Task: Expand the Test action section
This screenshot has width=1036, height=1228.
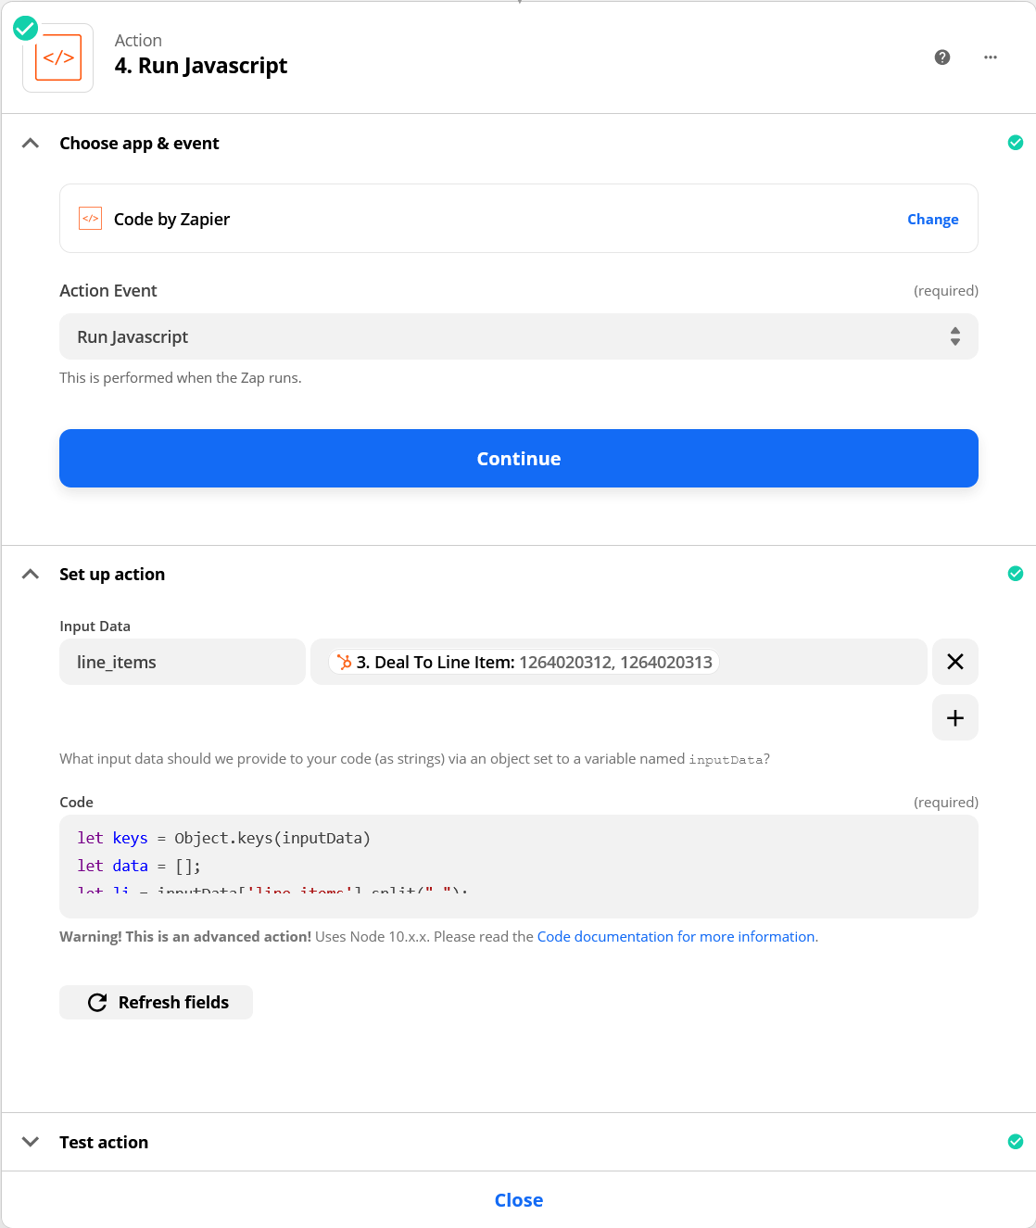Action: (31, 1142)
